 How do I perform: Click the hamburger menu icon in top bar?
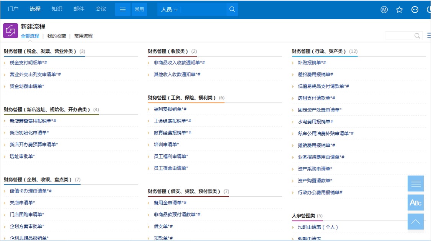pyautogui.click(x=122, y=9)
